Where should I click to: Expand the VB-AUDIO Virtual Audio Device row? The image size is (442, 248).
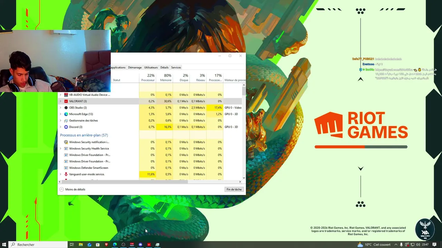(x=60, y=95)
